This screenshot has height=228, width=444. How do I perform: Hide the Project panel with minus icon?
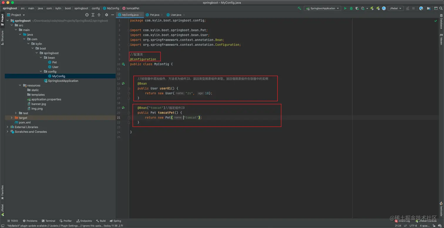click(112, 15)
